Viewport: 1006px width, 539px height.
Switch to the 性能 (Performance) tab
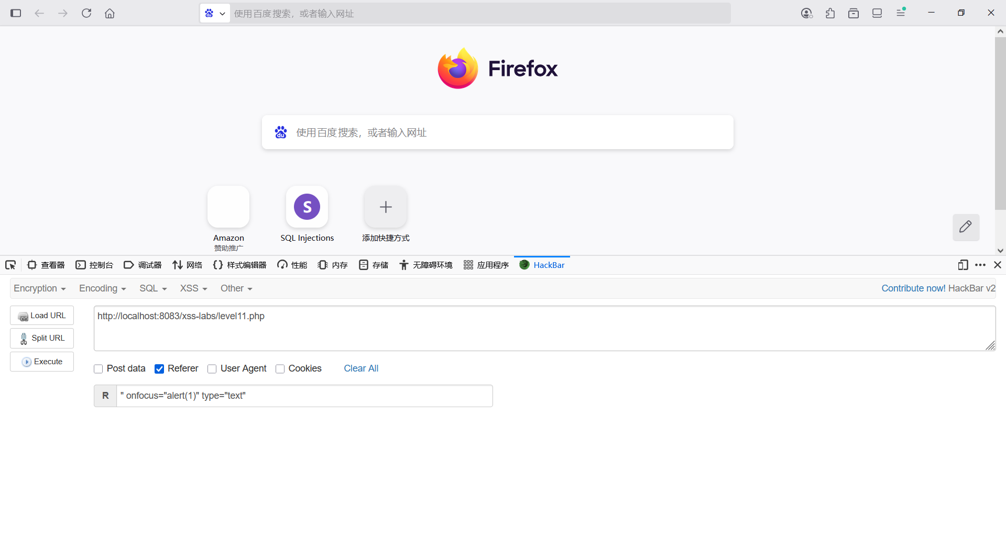click(292, 265)
